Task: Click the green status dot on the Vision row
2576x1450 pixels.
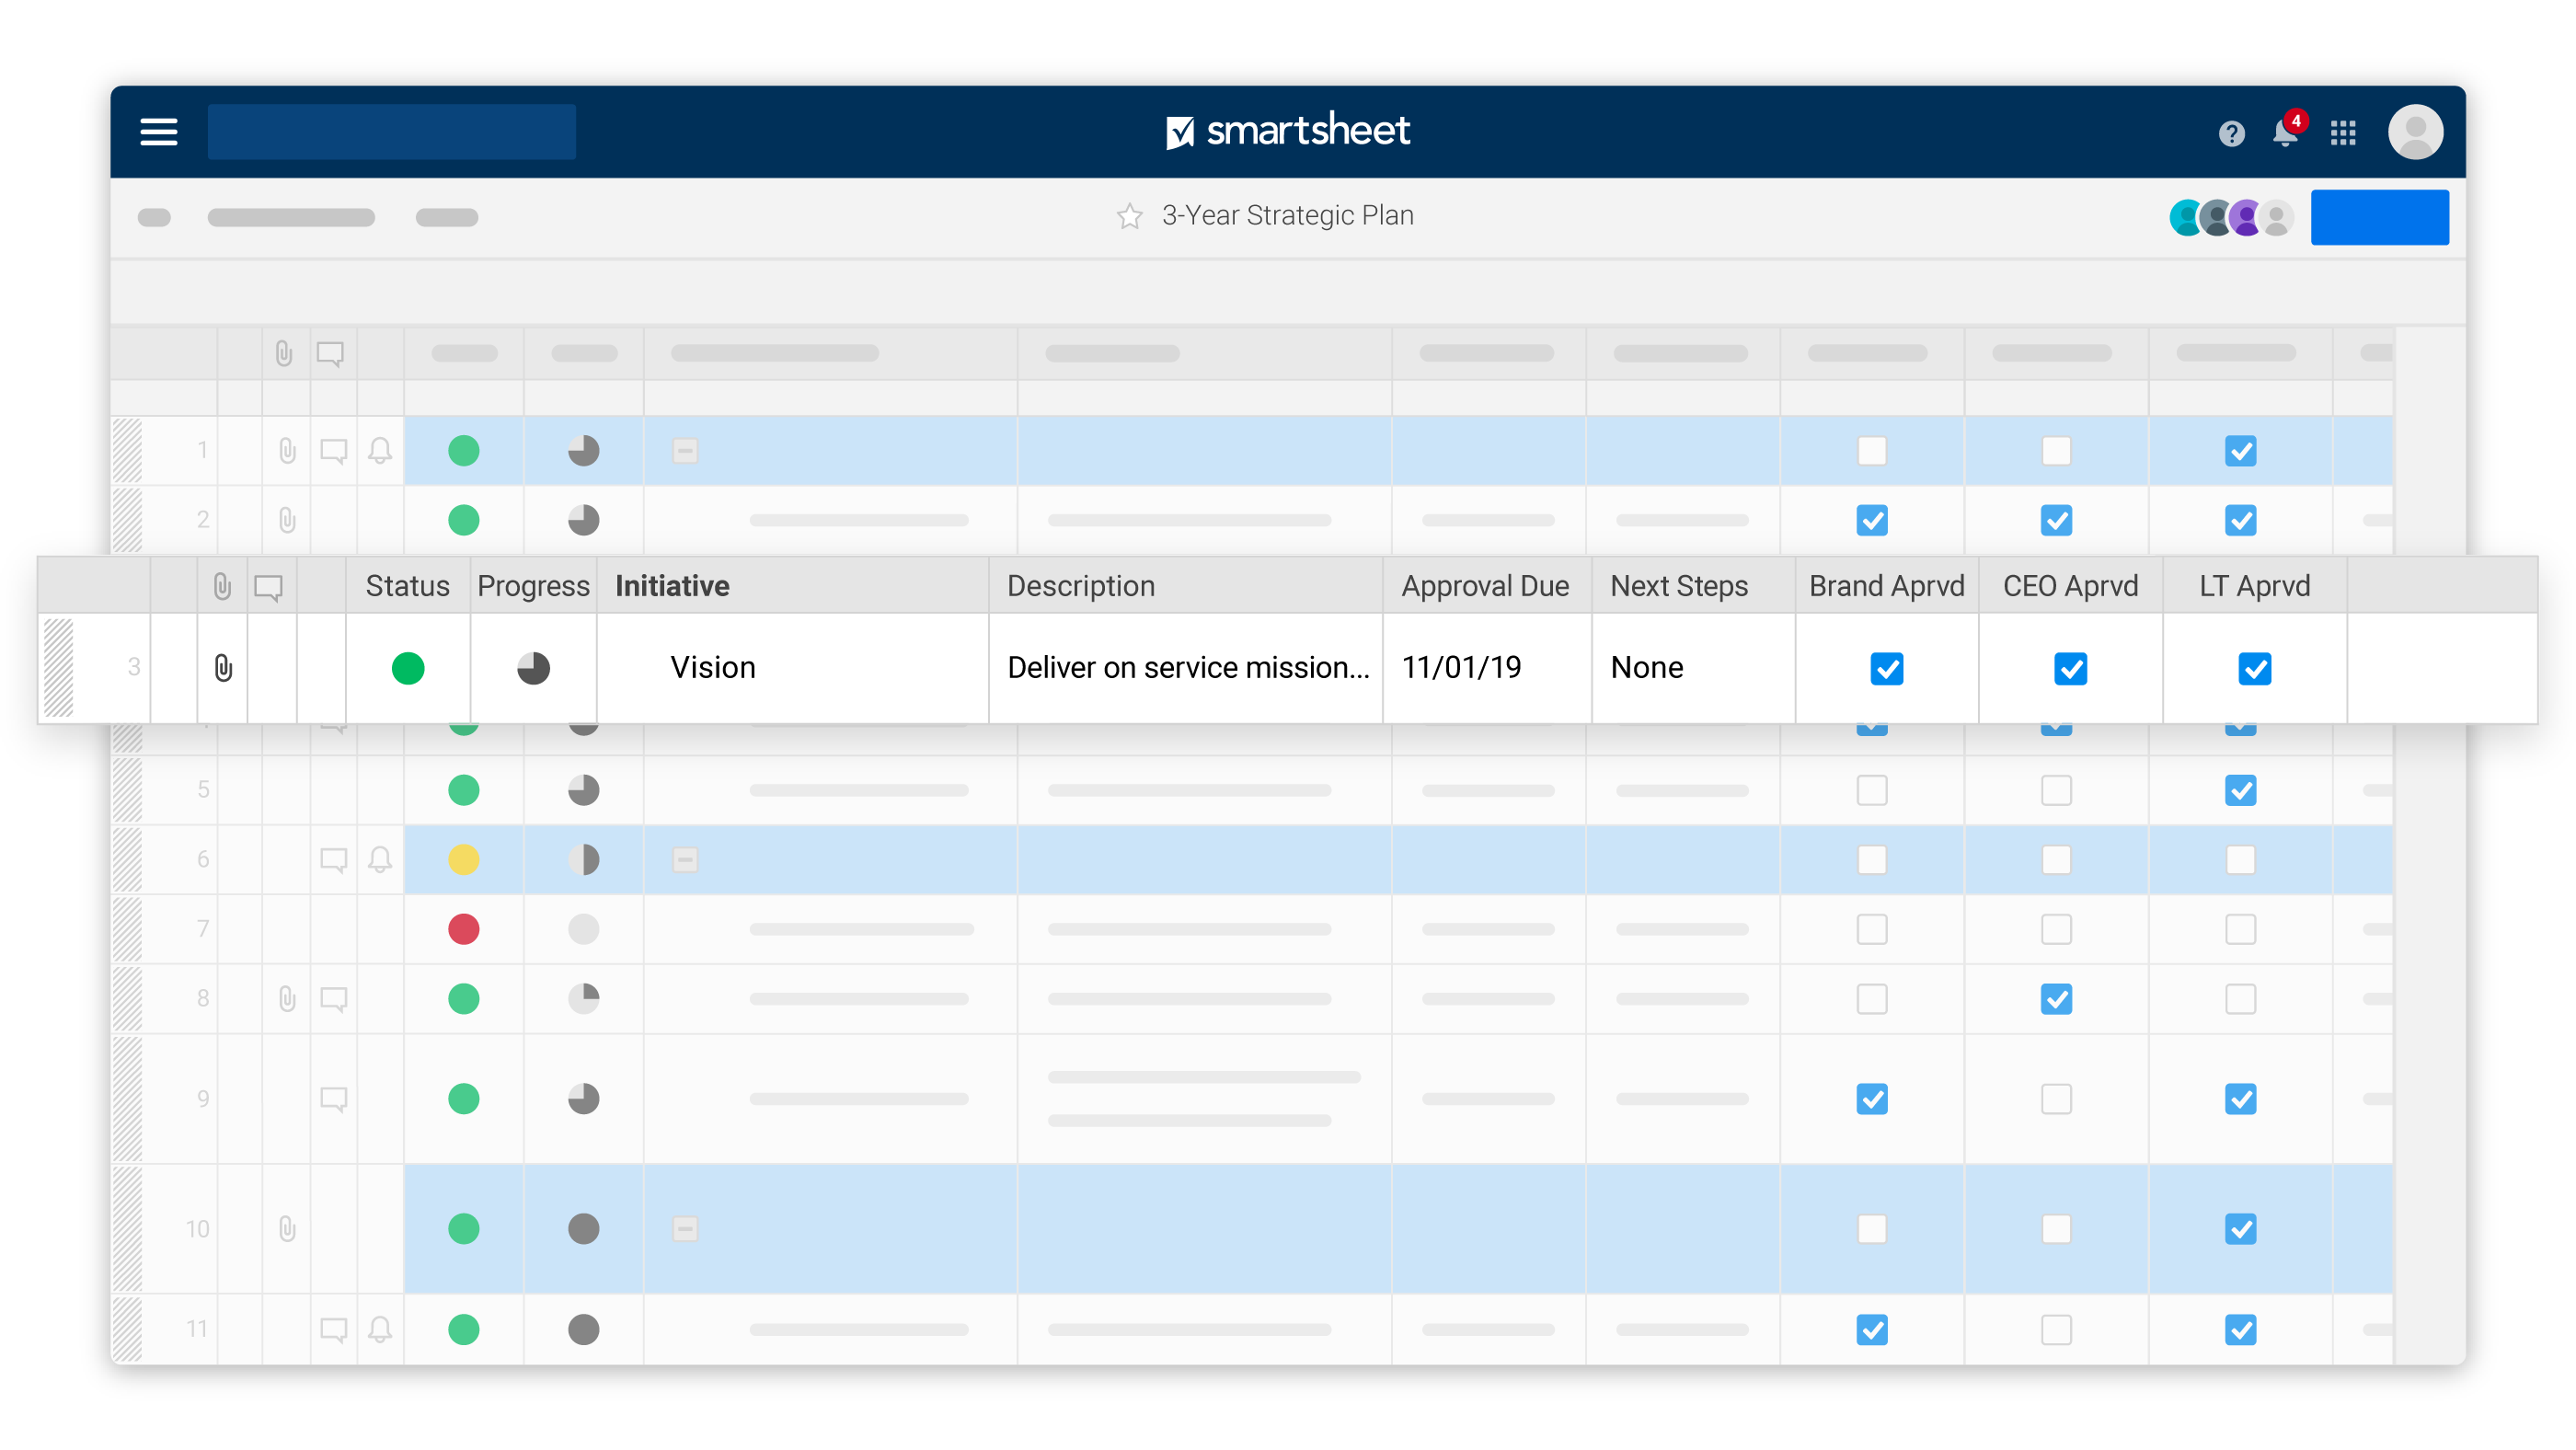Action: point(408,668)
